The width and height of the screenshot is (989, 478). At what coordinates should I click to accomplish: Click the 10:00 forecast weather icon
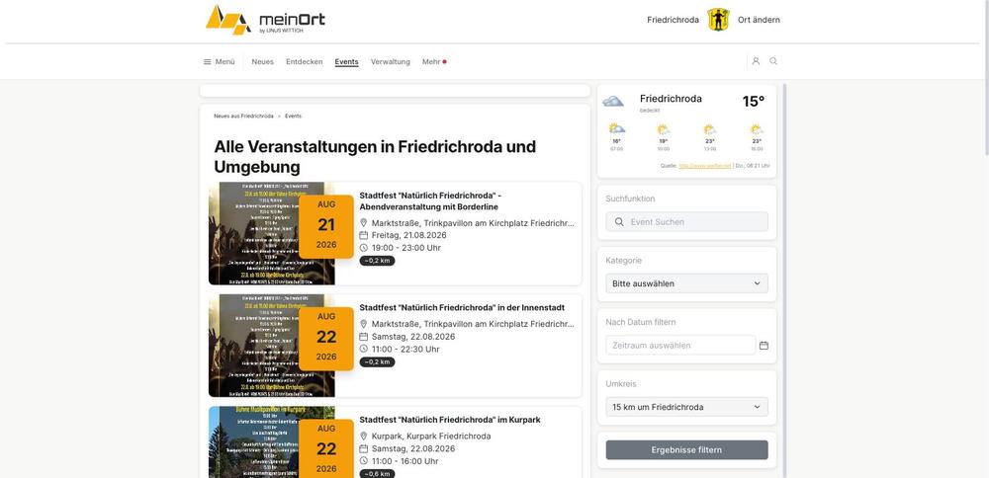click(x=664, y=129)
